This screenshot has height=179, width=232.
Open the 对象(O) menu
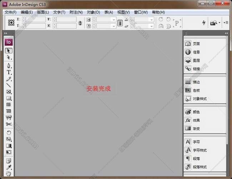[94, 12]
